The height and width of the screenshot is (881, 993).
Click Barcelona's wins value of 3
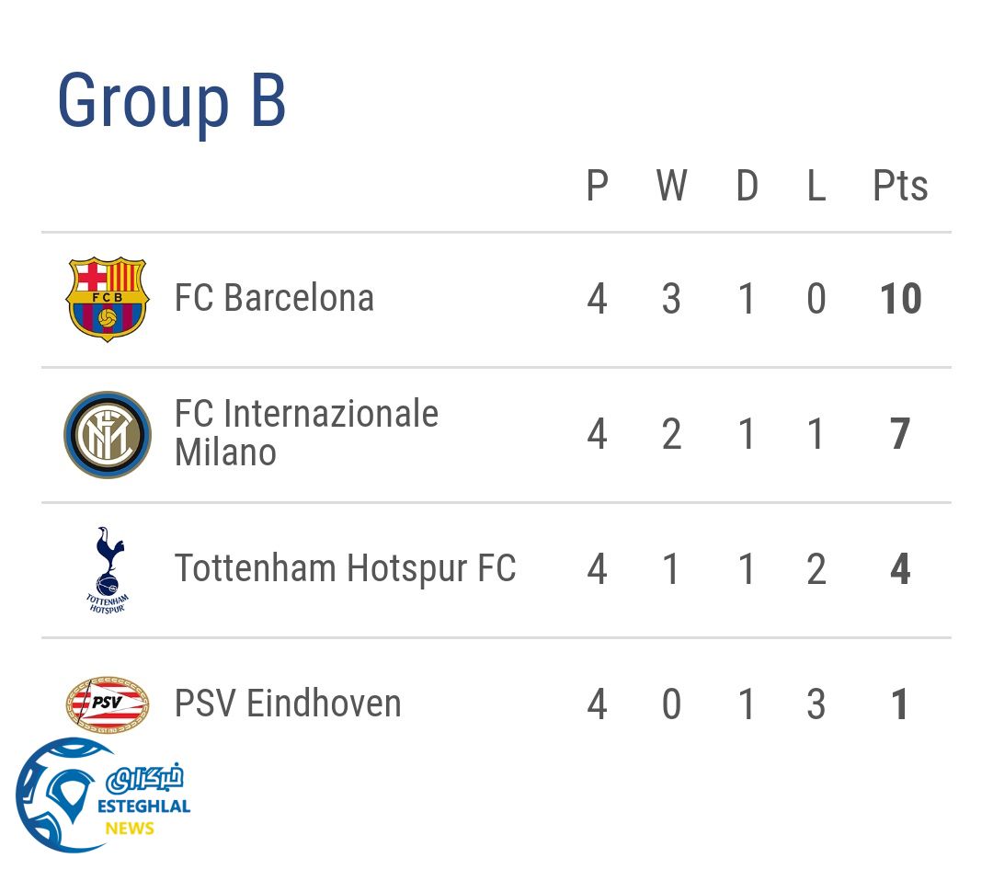click(x=671, y=300)
